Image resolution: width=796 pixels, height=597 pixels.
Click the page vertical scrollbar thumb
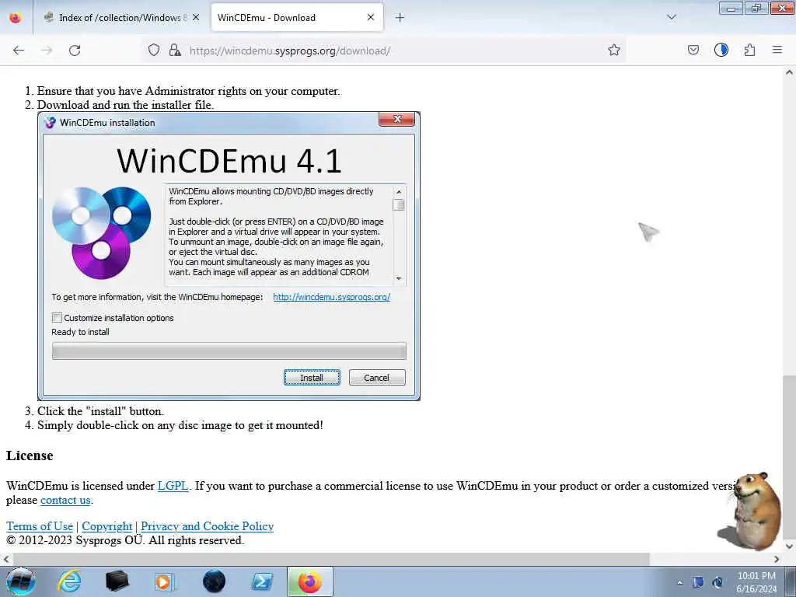click(x=789, y=456)
